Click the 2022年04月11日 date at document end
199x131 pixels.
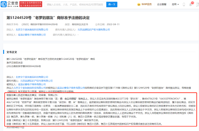(x=15, y=127)
